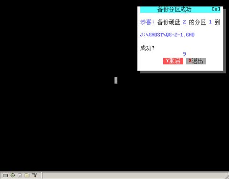229x179 pixels.
Task: Click the 备份分区成功 dialog title
Action: 175,10
